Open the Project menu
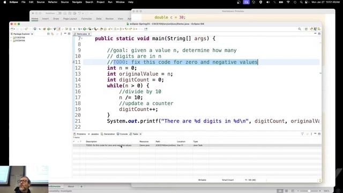 coord(101,2)
